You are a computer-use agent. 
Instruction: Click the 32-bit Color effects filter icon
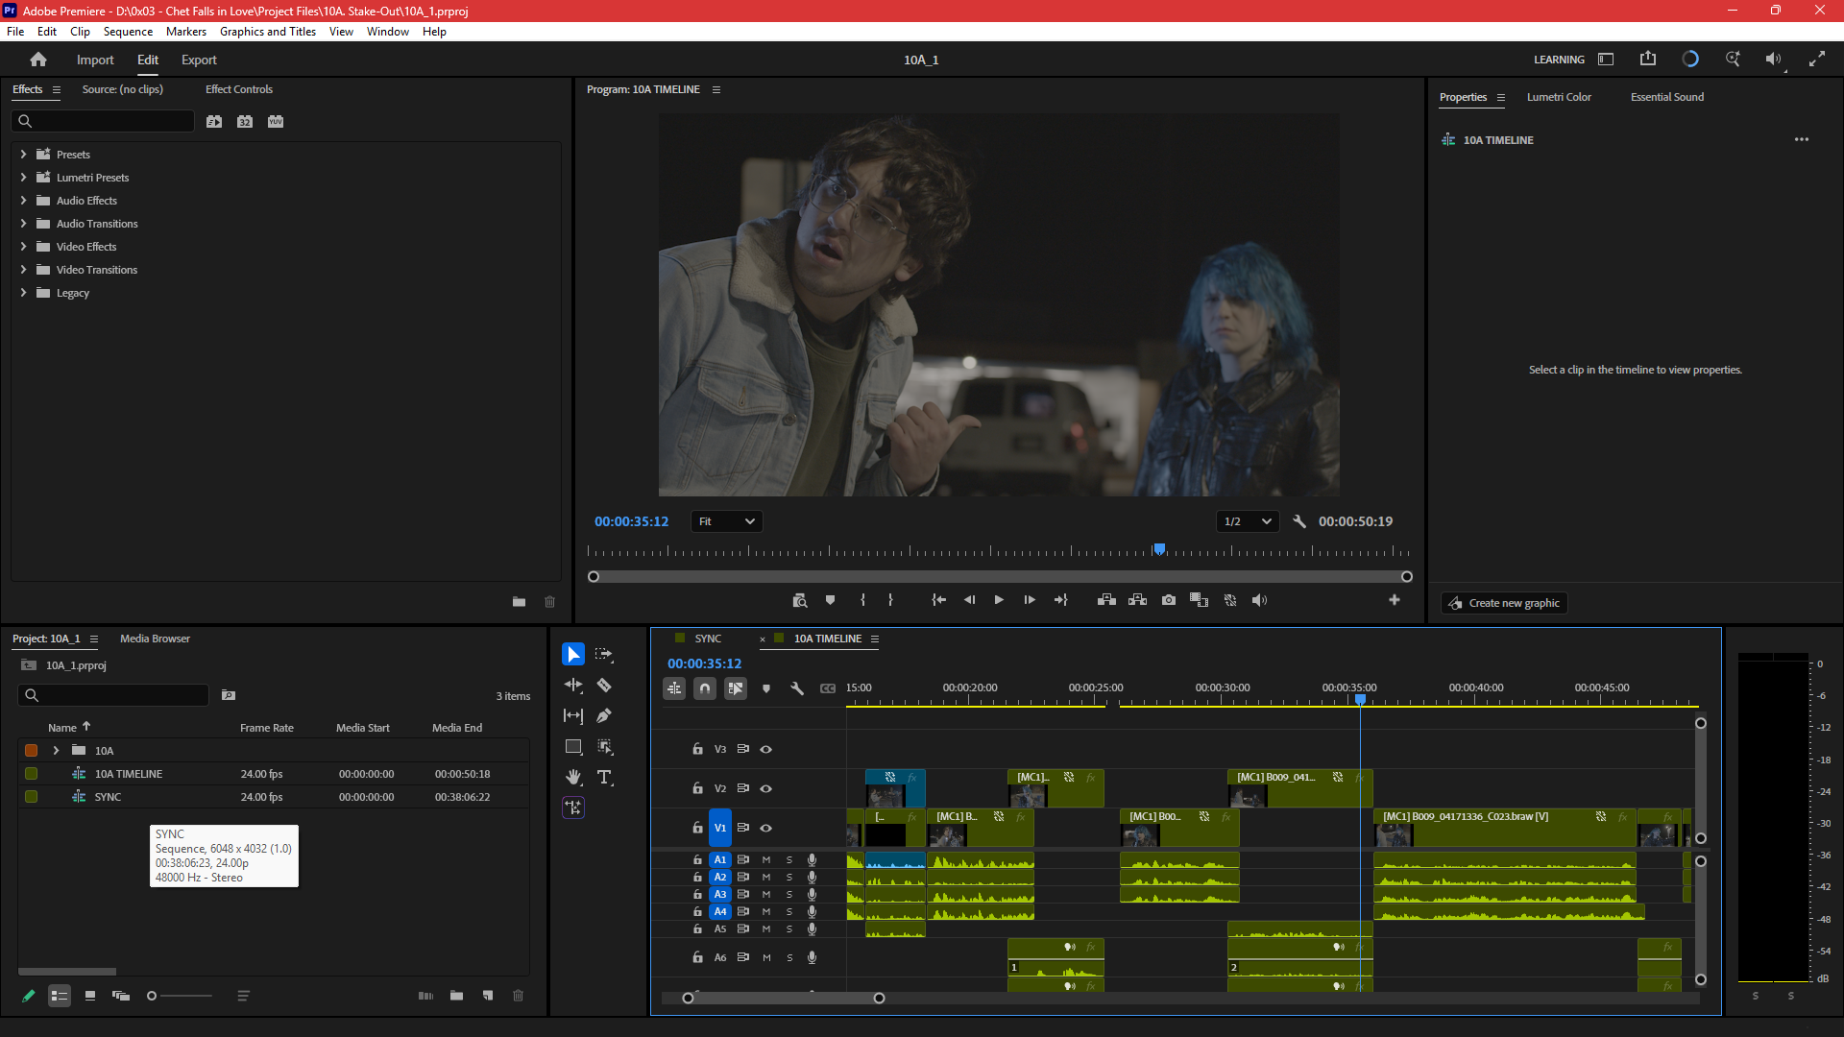click(245, 121)
